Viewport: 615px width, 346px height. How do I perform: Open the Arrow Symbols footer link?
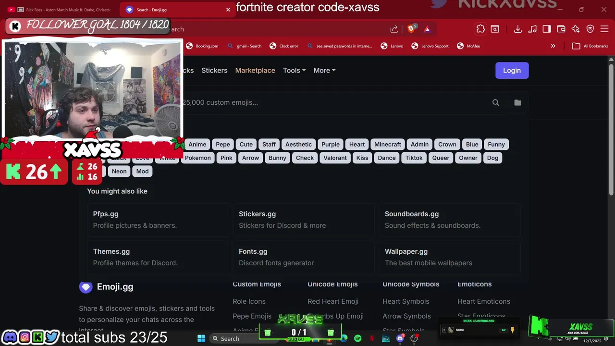click(x=406, y=316)
